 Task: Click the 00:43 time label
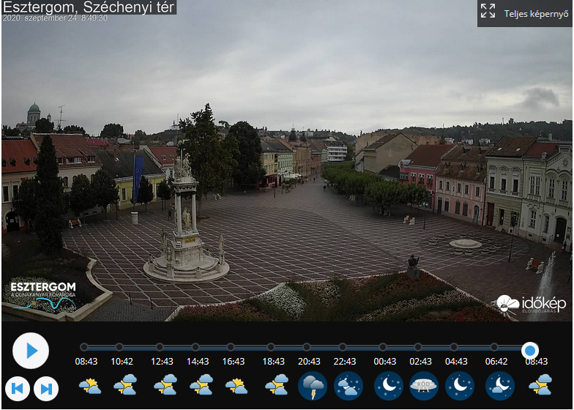[385, 362]
